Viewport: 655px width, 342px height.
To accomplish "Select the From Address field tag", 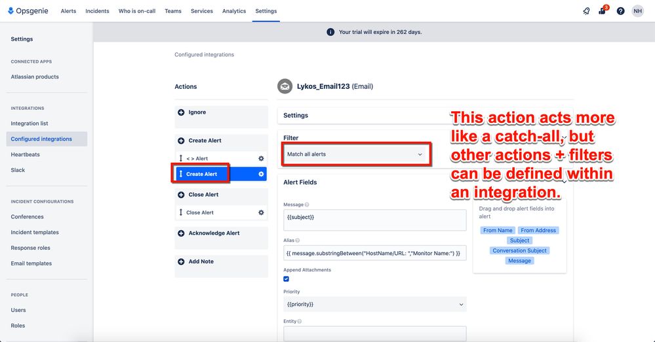I will (x=538, y=230).
